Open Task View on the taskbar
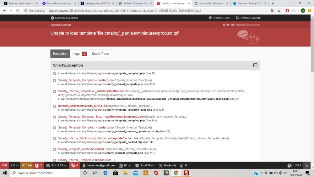Image resolution: width=314 pixels, height=177 pixels. click(95, 173)
